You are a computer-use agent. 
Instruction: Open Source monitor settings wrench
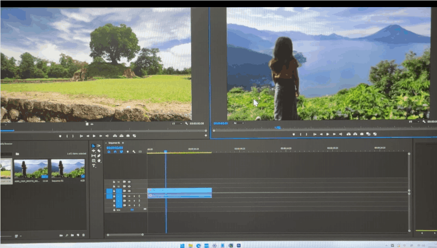(x=186, y=123)
